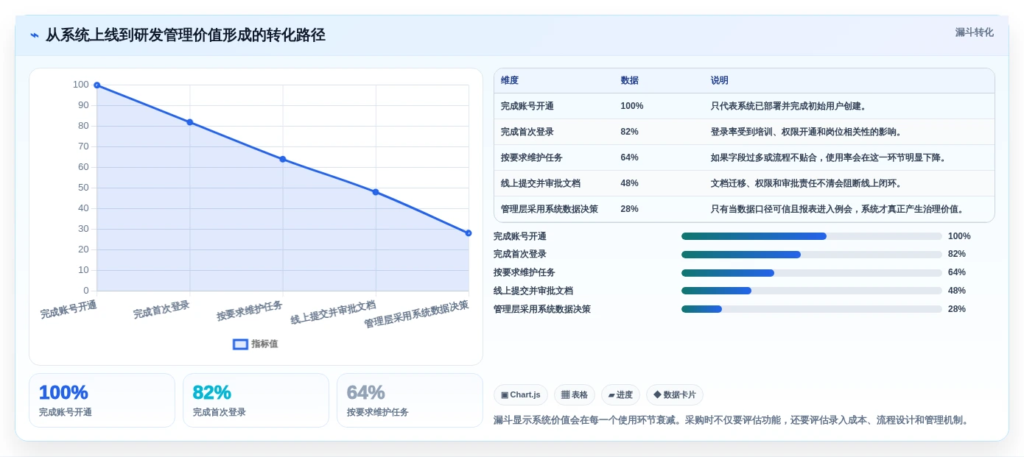Click the 100% data card

(x=102, y=400)
